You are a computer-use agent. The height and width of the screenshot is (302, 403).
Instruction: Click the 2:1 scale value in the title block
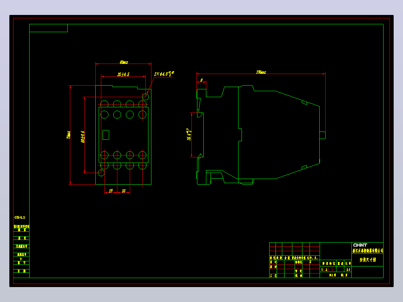click(x=348, y=269)
